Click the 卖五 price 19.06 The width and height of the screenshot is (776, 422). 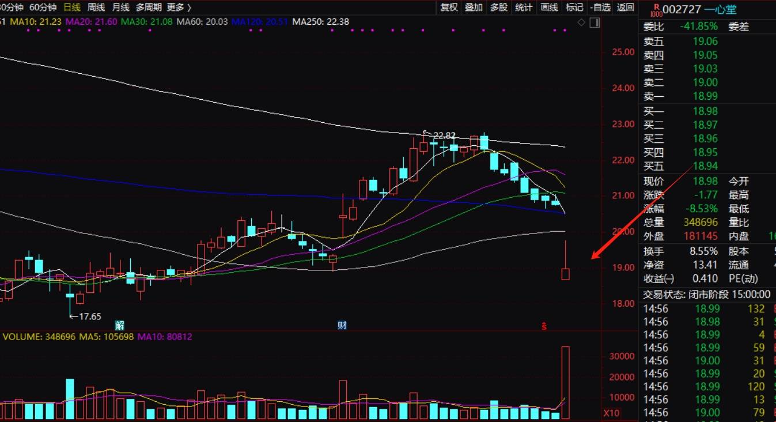click(x=705, y=41)
